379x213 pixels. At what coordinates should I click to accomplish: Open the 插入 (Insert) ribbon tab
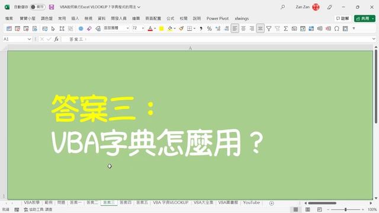pos(75,18)
